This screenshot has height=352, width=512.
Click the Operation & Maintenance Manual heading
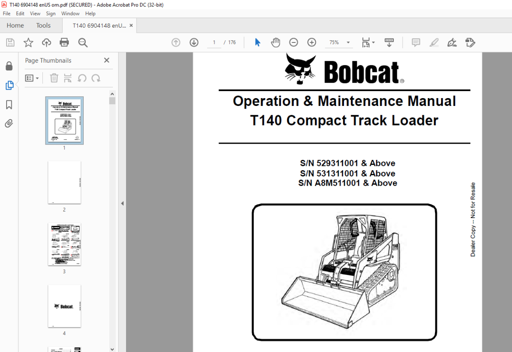click(x=344, y=101)
